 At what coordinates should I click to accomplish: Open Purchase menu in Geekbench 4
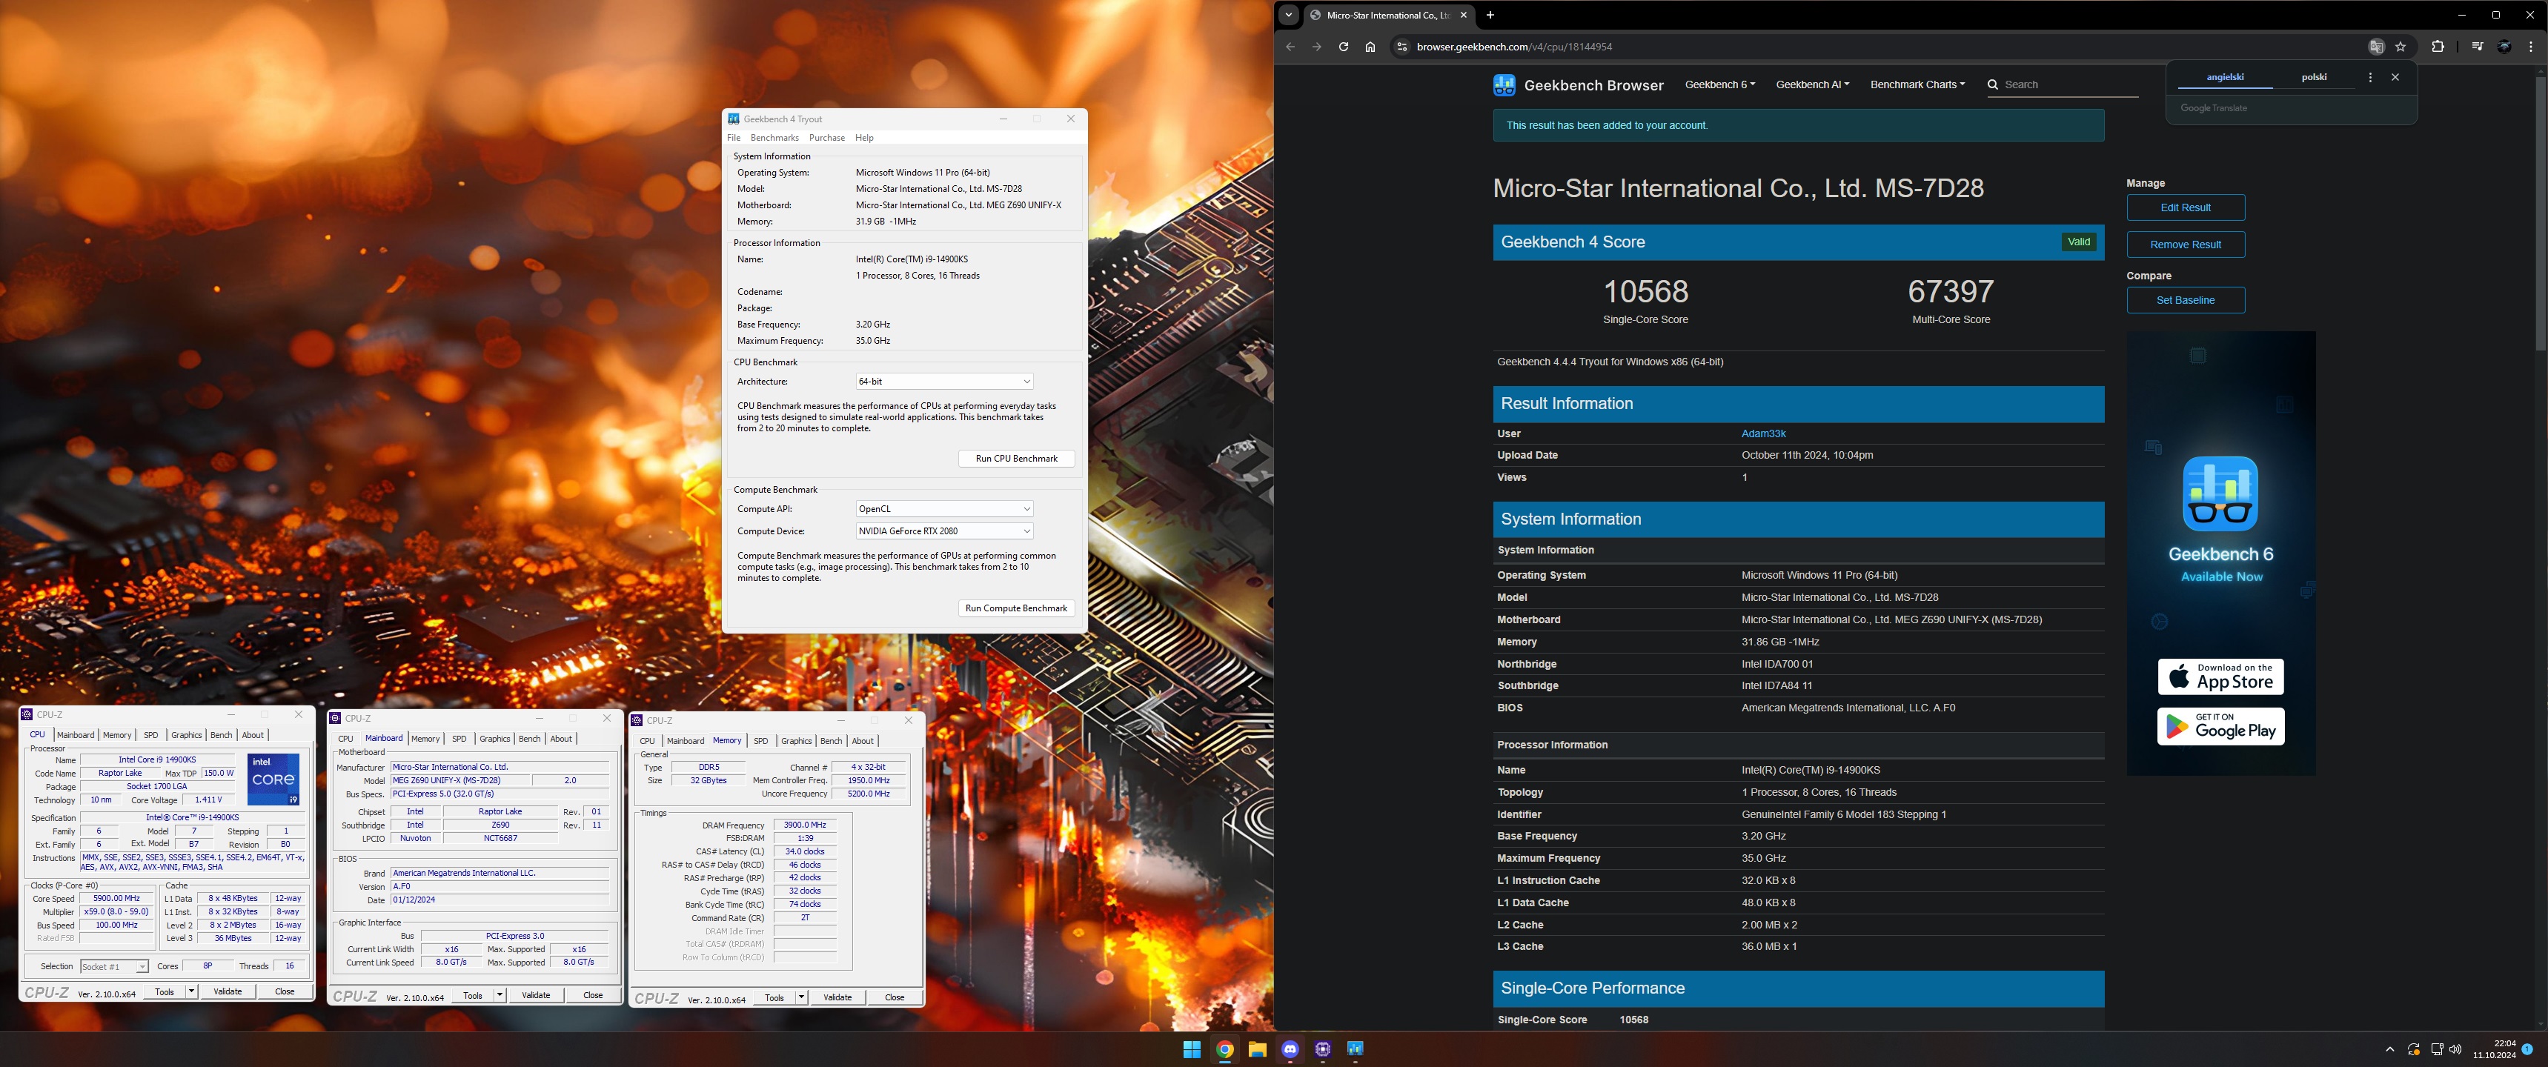click(827, 138)
